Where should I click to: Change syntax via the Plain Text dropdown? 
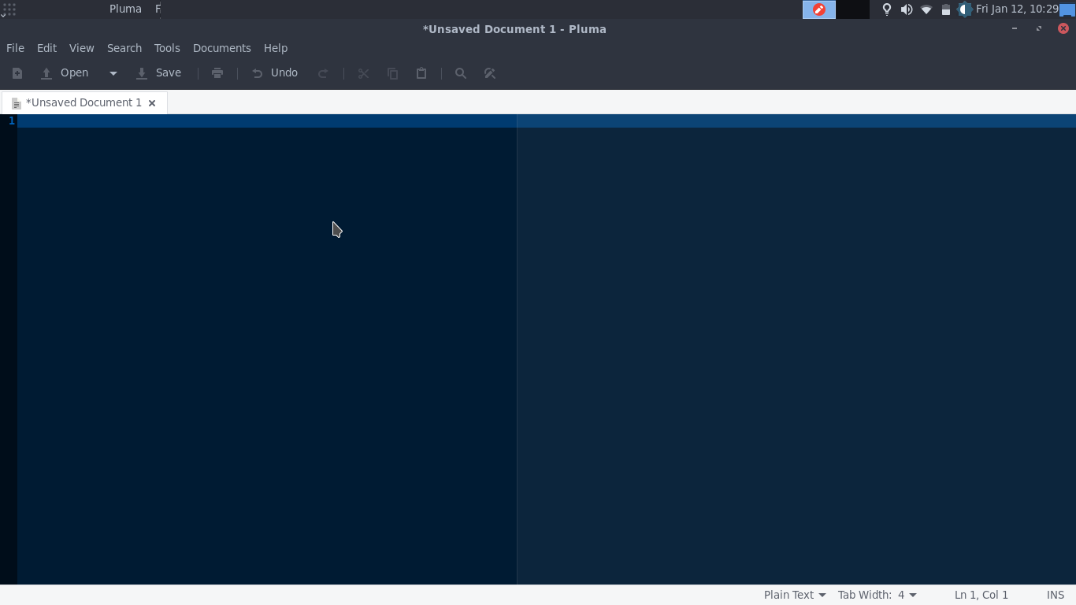[794, 595]
